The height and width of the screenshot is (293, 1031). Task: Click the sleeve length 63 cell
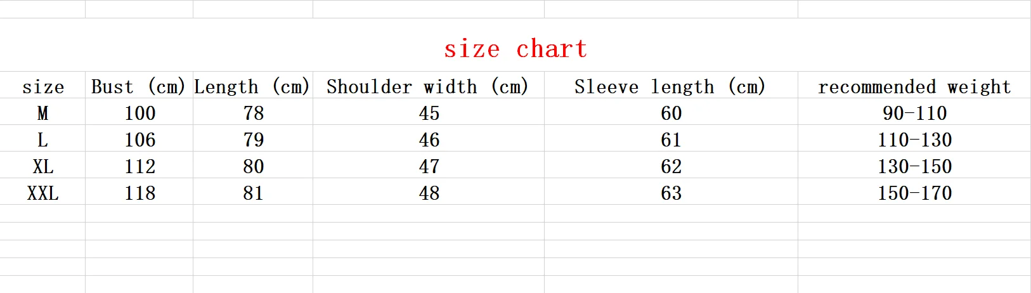tap(670, 192)
